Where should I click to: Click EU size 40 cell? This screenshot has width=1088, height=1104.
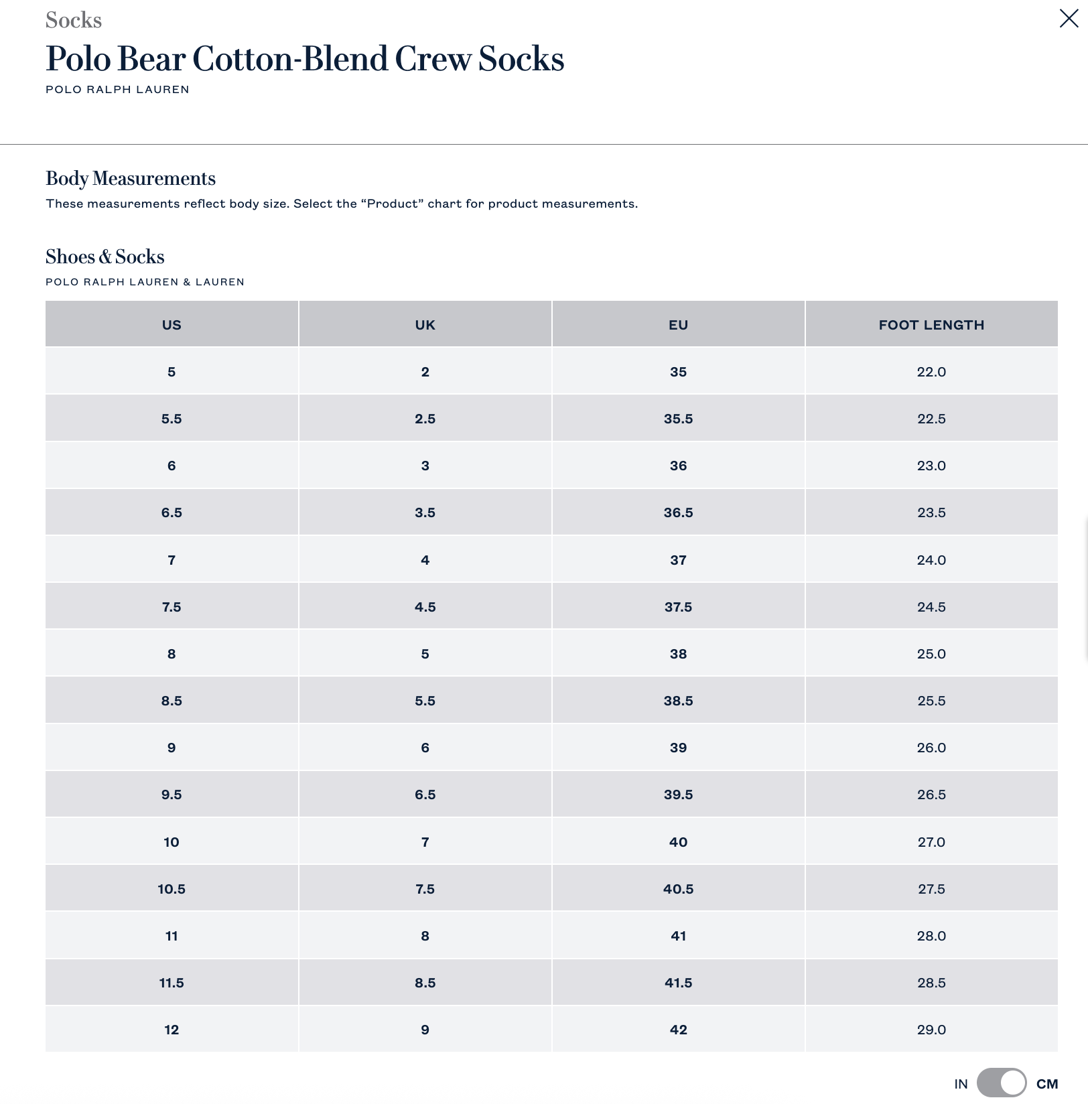tap(678, 841)
